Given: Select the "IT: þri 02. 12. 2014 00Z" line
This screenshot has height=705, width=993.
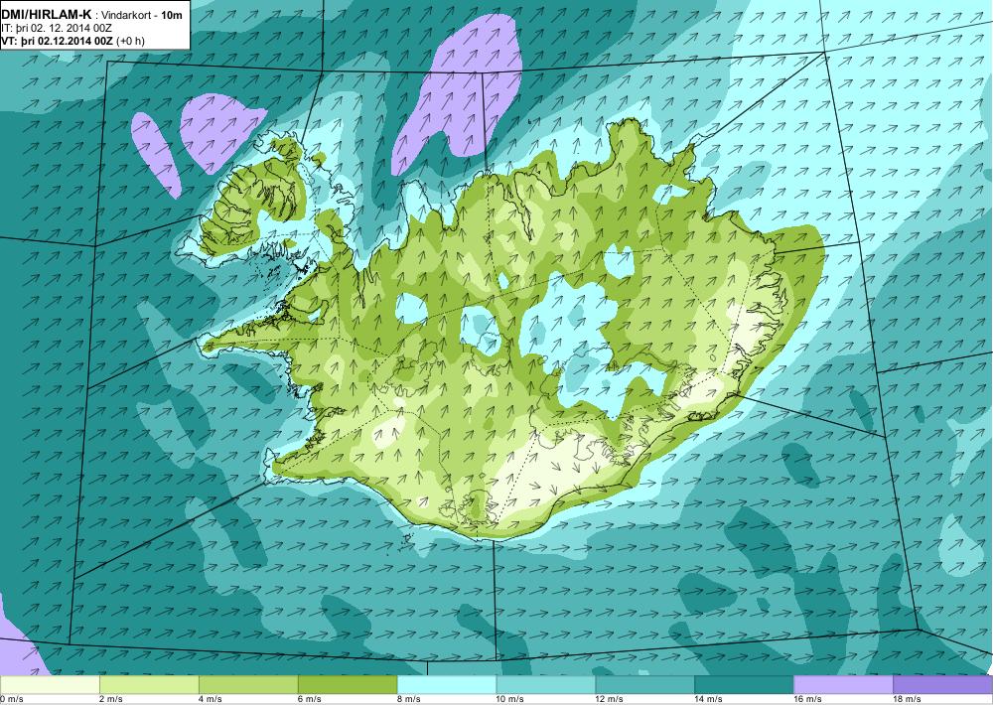Looking at the screenshot, I should (56, 29).
